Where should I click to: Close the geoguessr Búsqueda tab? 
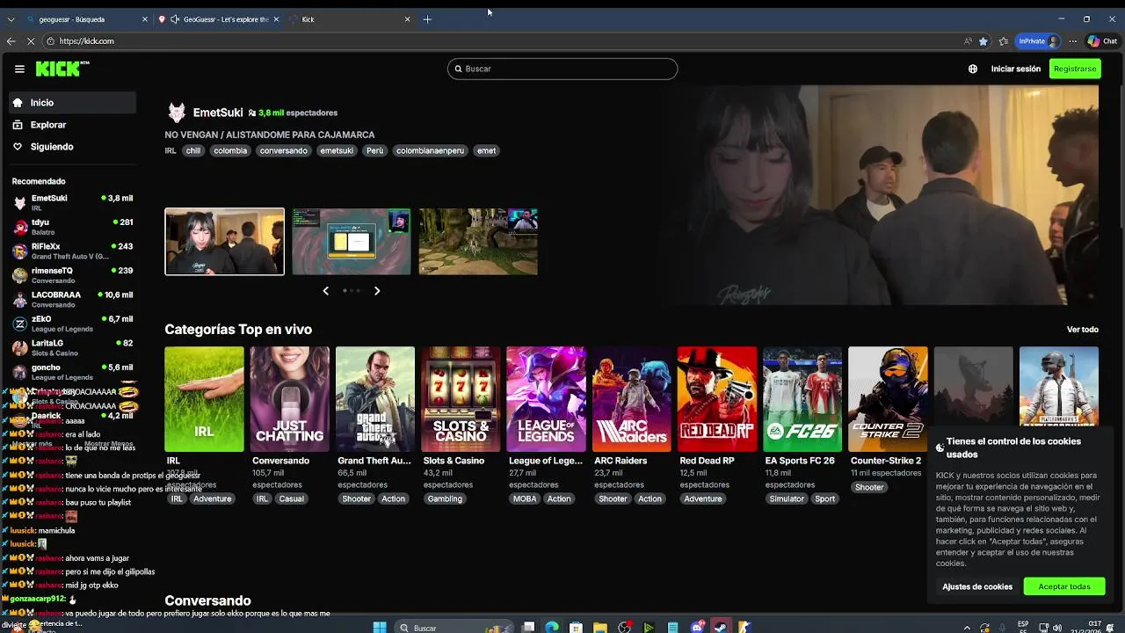(144, 19)
